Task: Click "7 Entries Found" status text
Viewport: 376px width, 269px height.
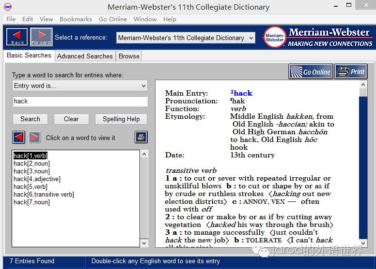Action: (x=32, y=261)
